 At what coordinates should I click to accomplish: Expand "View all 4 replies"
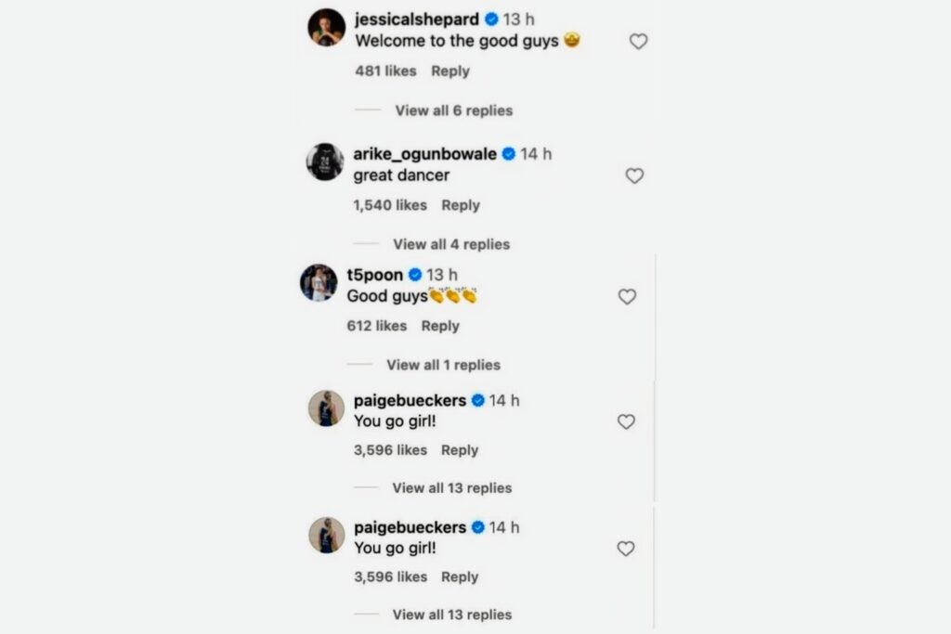click(451, 244)
